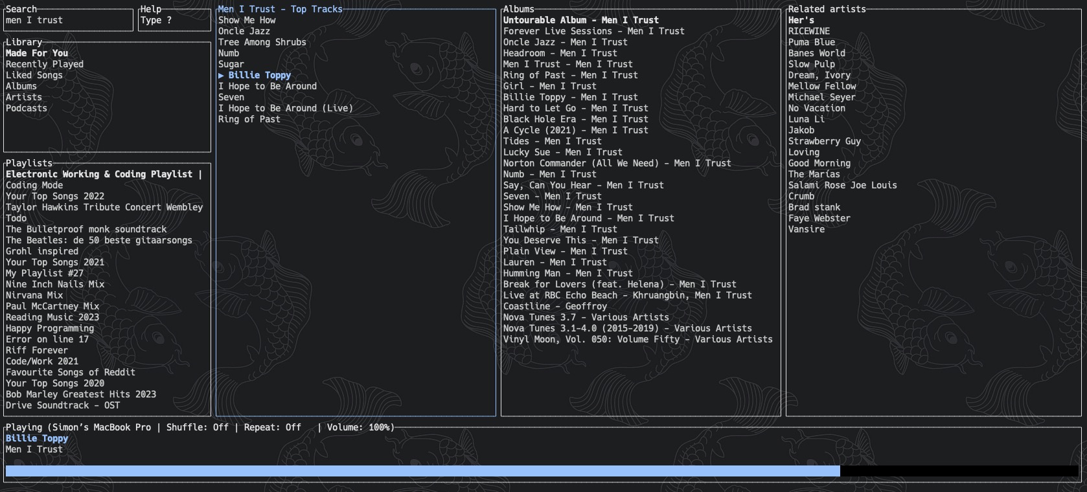The image size is (1087, 492).
Task: Open 'Podcasts' in the Library panel
Action: tap(27, 108)
